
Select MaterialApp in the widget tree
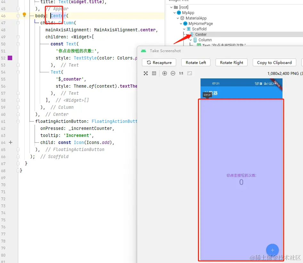point(196,18)
